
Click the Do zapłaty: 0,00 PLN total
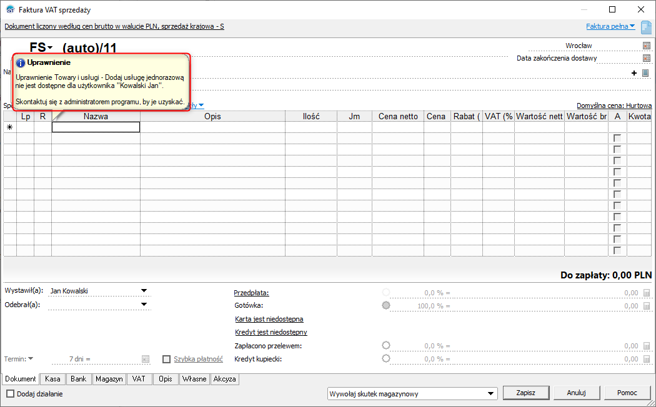606,275
